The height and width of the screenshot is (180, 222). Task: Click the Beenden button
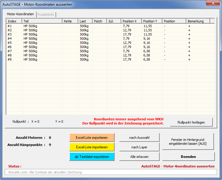(x=188, y=156)
